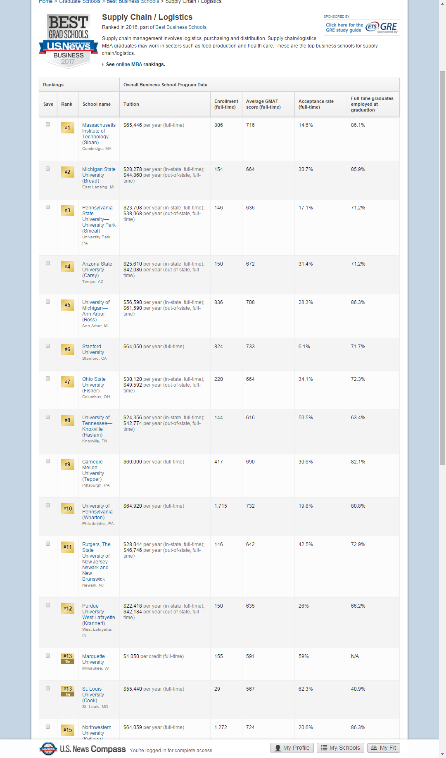446x758 pixels.
Task: Open Michigan State University (Broad) link
Action: pos(98,175)
